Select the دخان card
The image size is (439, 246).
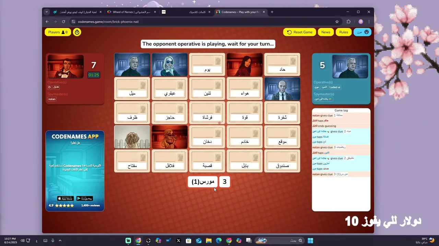pos(207,137)
